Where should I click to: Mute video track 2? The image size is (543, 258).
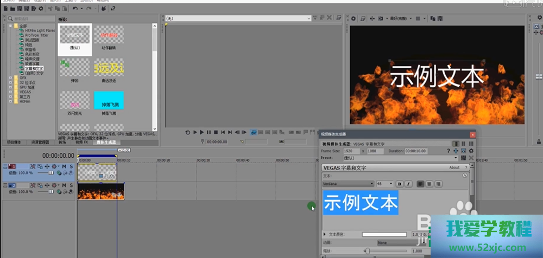[x=64, y=185]
